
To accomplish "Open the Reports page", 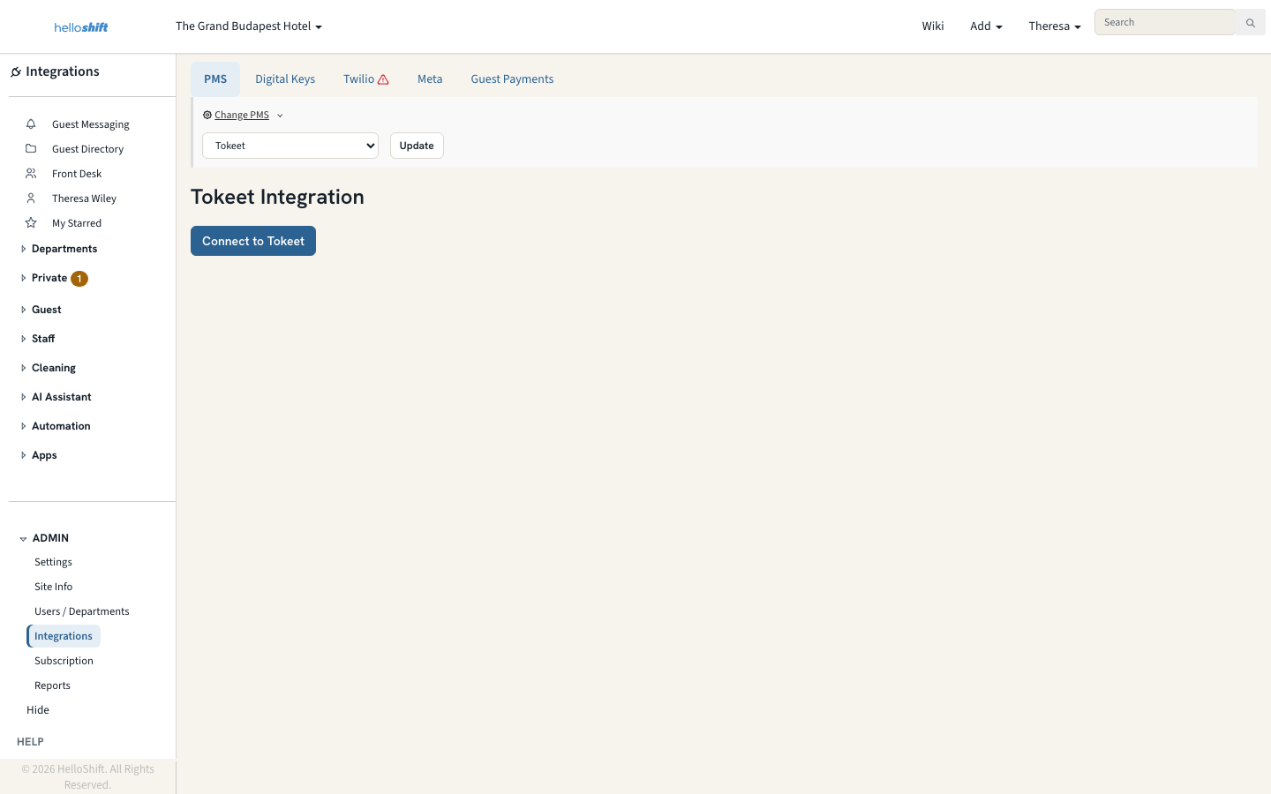I will click(52, 685).
